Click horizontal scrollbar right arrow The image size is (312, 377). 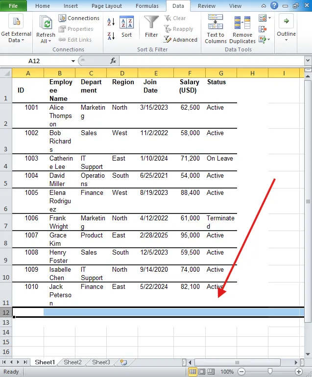click(x=296, y=362)
